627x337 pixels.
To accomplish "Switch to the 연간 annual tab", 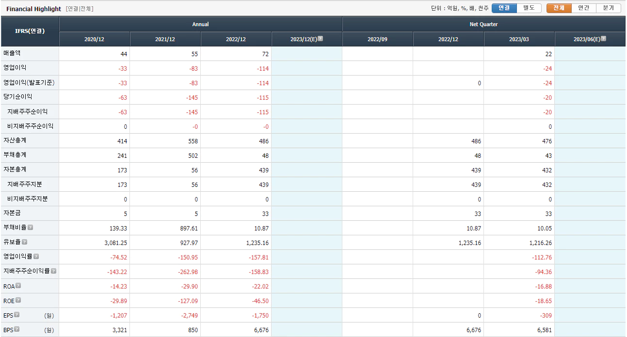I will tap(584, 8).
